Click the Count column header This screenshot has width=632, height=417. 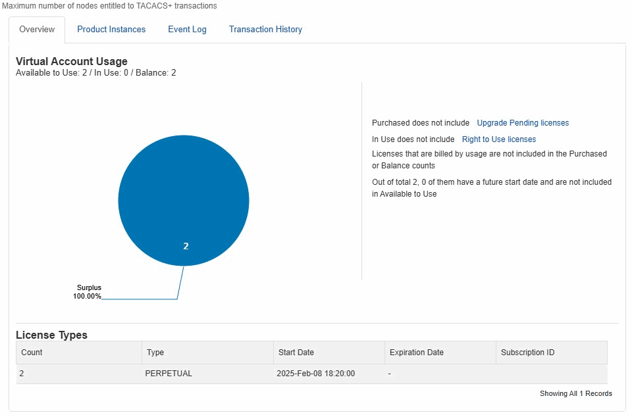(x=32, y=353)
